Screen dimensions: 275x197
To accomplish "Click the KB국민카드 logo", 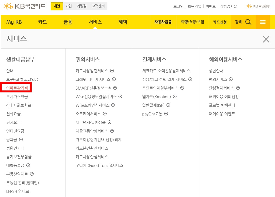I will tap(24, 6).
